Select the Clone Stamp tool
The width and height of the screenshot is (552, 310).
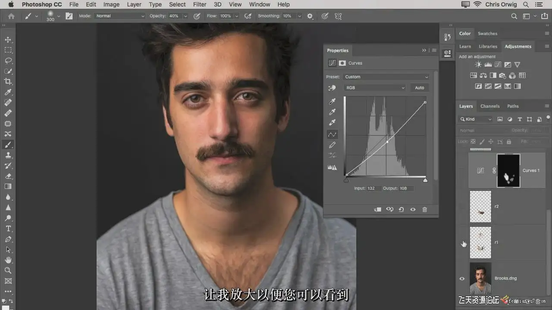click(x=8, y=155)
